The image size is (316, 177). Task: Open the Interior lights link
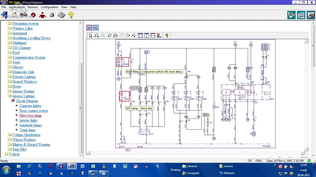tap(28, 120)
